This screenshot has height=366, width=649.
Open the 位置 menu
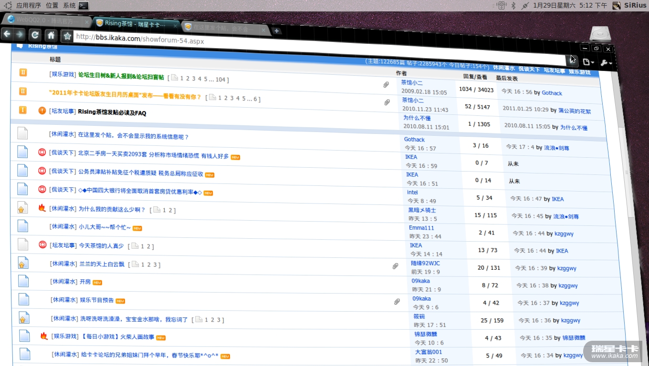52,6
